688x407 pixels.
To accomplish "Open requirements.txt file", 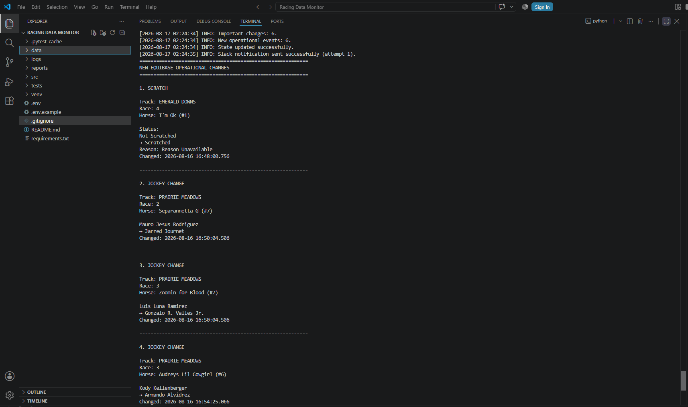I will tap(75, 138).
